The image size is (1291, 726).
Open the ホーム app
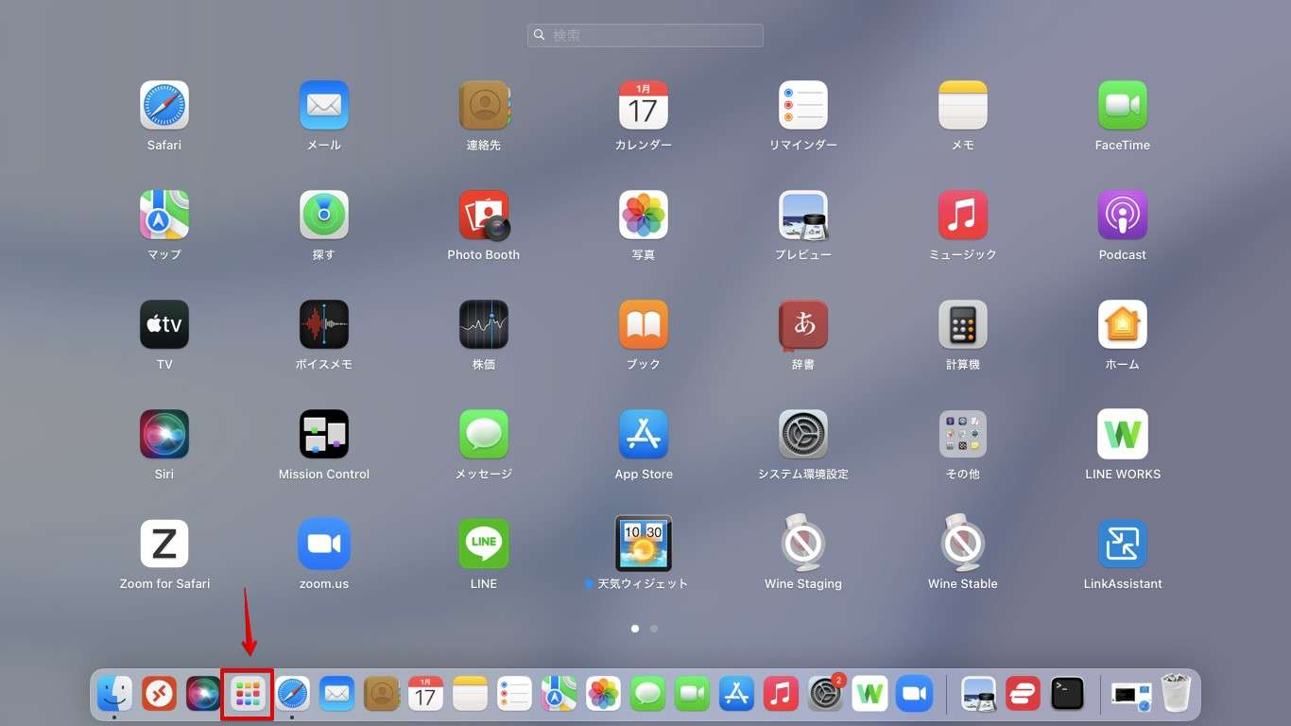point(1123,324)
